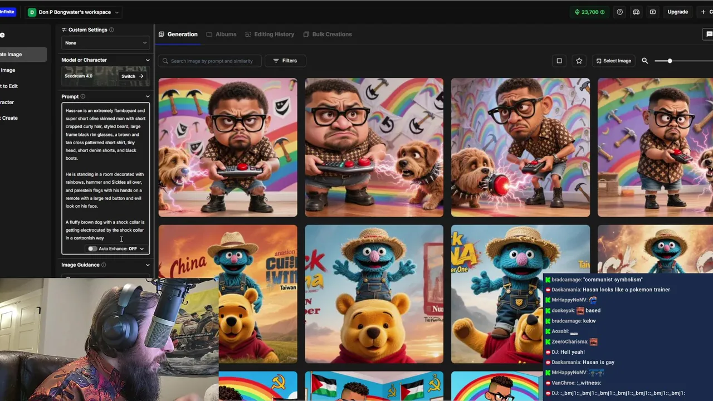Expand the Auto Enhance options chevron
Screen dimensions: 713x401
click(x=141, y=248)
